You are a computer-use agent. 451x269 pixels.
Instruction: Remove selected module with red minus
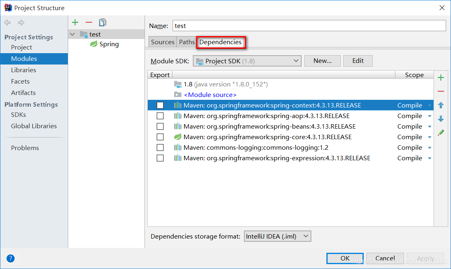click(x=89, y=22)
